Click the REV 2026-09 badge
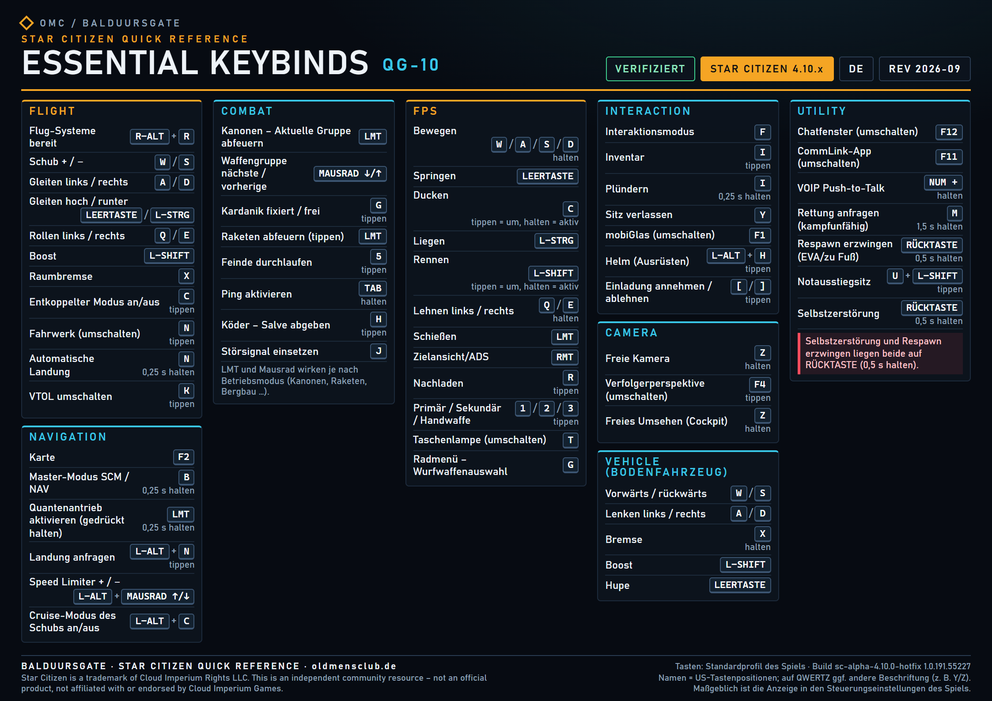Viewport: 992px width, 701px height. click(x=924, y=69)
